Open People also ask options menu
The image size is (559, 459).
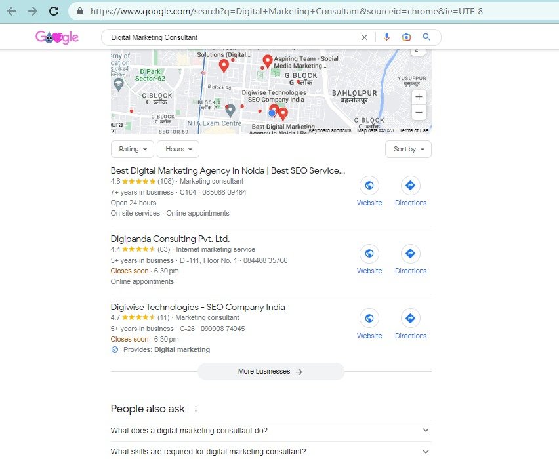tap(196, 409)
